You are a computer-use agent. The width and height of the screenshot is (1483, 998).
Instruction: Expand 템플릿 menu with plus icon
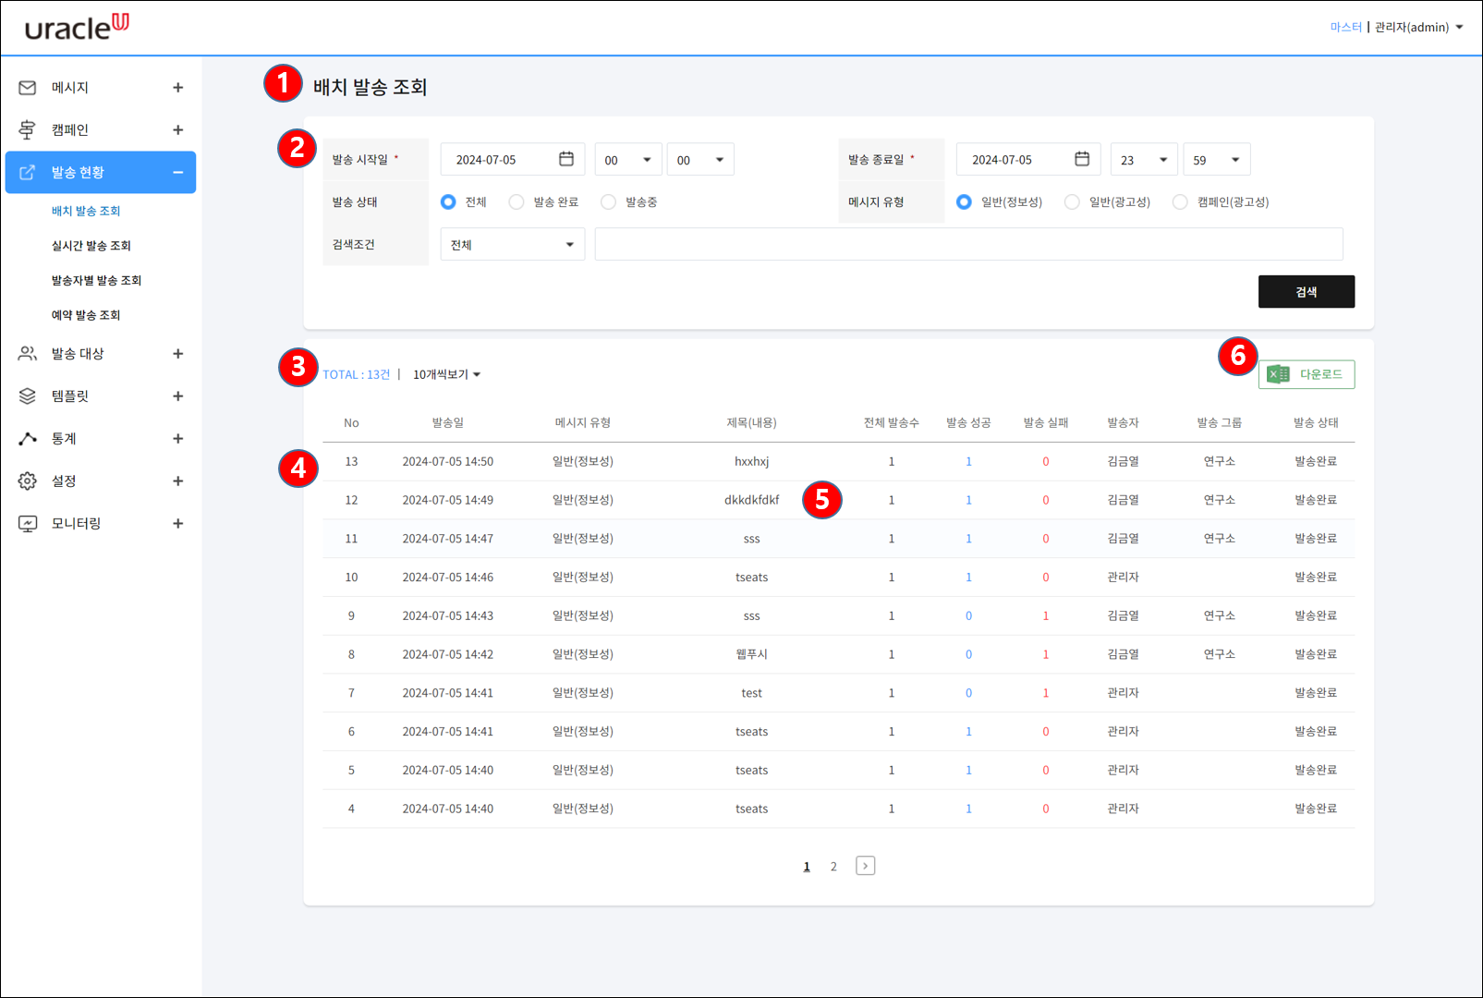point(178,396)
